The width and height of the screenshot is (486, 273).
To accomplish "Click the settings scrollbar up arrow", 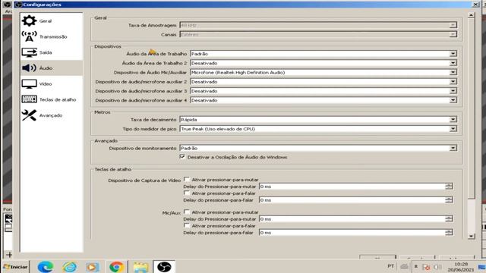I will pos(471,15).
